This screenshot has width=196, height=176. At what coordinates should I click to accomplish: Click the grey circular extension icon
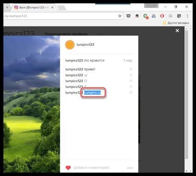(x=171, y=16)
